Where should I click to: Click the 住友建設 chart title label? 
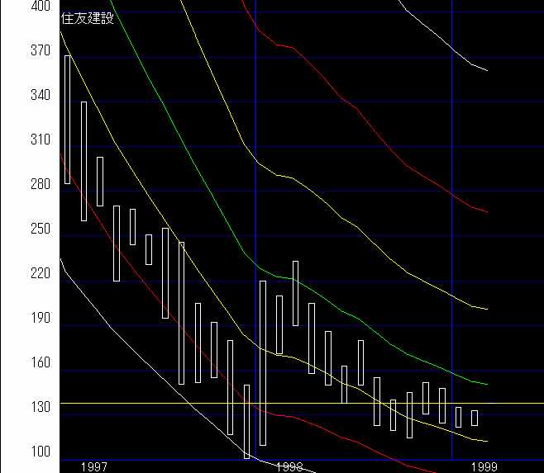point(88,18)
